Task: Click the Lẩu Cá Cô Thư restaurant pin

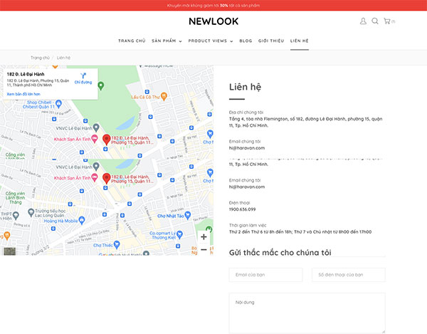Action: click(x=164, y=96)
